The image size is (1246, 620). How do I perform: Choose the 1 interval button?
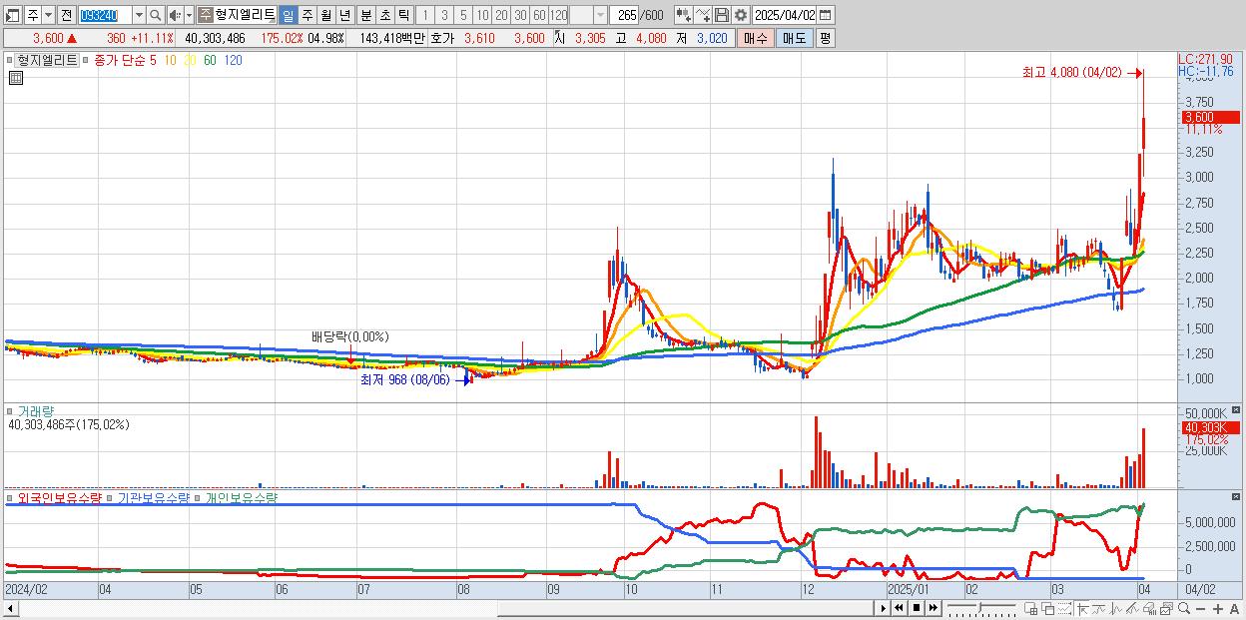click(425, 15)
